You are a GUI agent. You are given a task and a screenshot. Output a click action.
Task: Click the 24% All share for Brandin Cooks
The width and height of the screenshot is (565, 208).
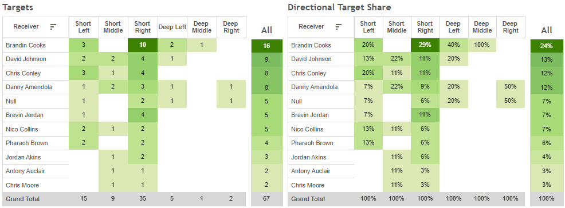pyautogui.click(x=546, y=46)
